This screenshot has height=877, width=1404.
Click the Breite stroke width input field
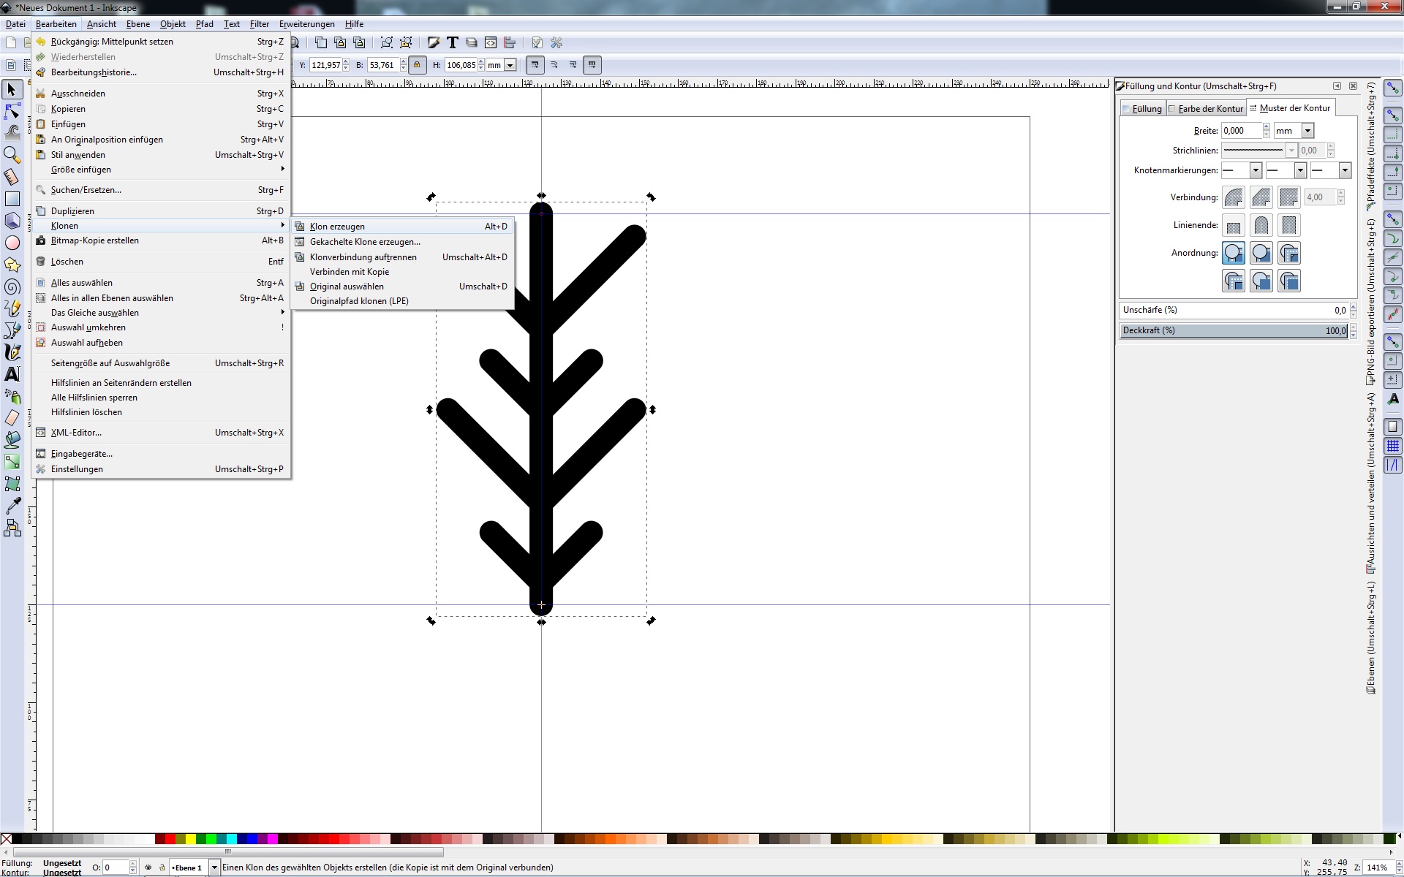click(x=1242, y=131)
